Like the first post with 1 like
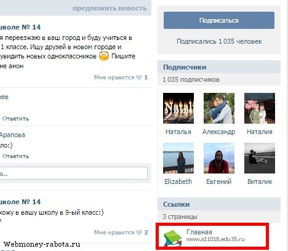Screen dimensions: 288x251 coord(139,78)
